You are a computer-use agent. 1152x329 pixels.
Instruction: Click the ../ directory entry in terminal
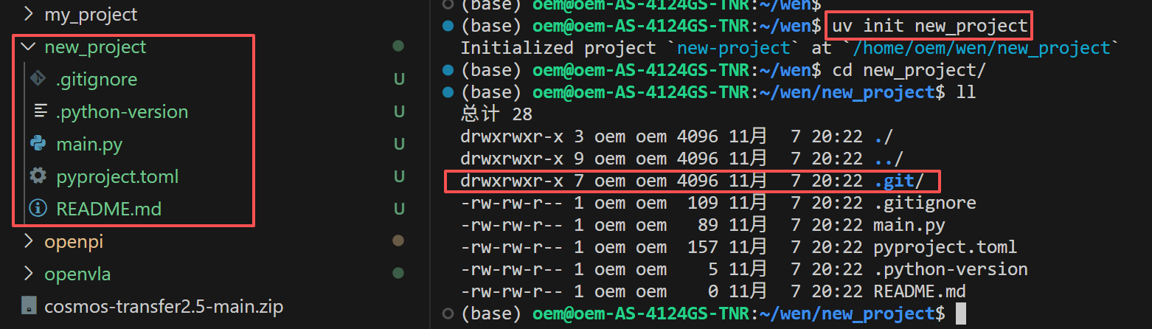click(888, 159)
